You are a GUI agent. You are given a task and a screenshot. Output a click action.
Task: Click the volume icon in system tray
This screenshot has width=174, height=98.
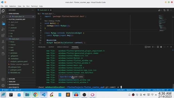point(144,95)
